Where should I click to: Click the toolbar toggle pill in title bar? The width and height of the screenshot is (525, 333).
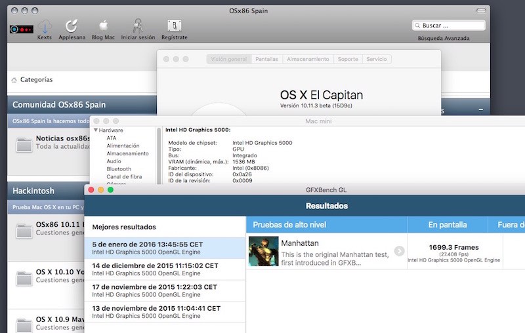pos(481,10)
